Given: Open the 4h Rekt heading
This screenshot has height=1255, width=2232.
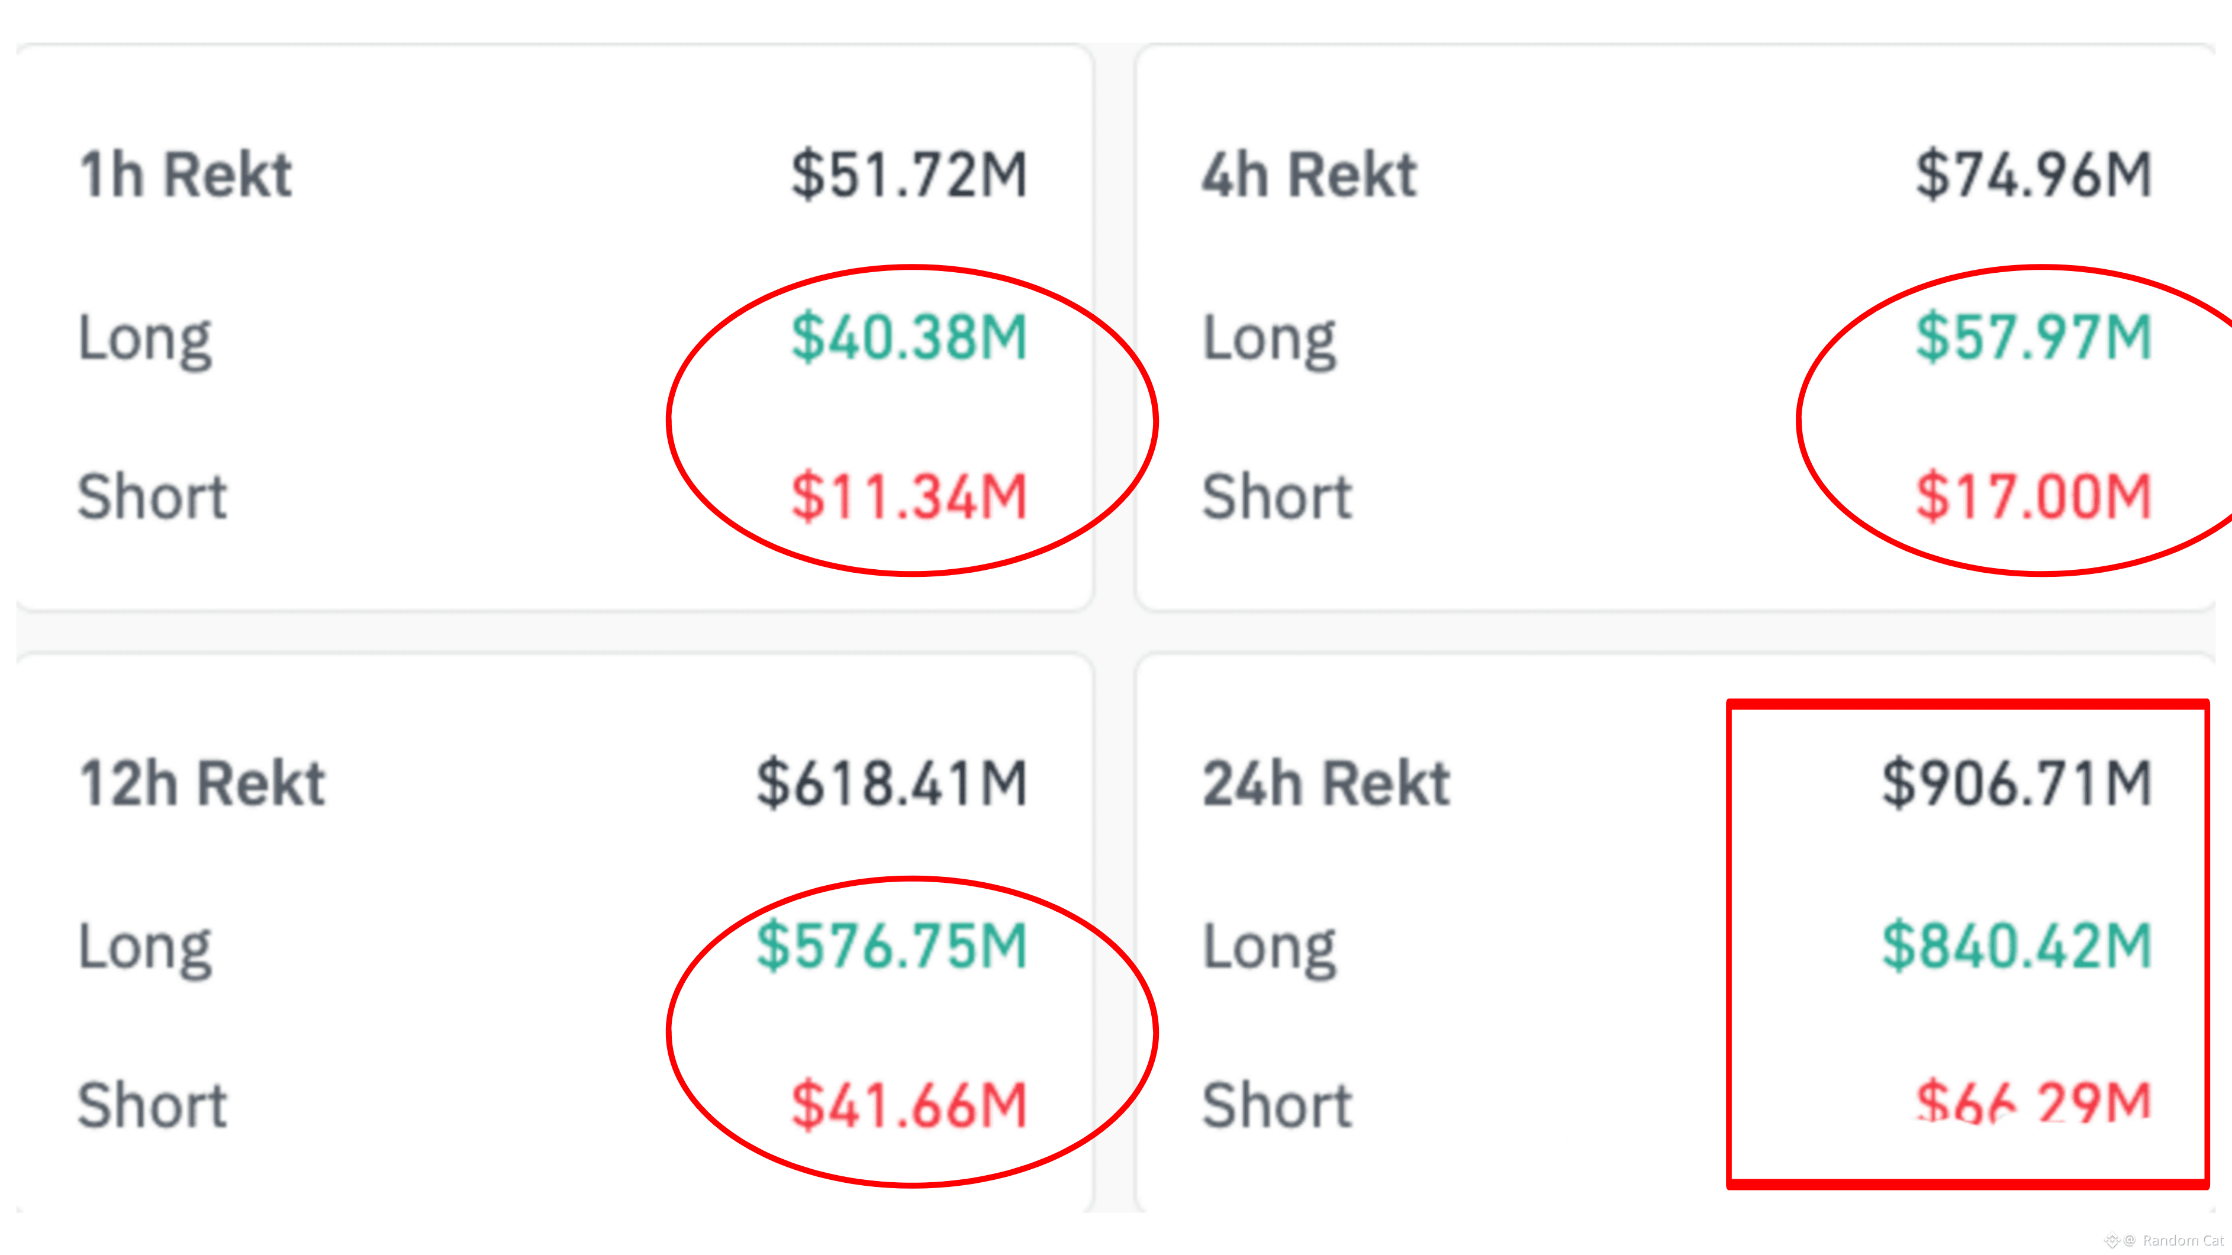Looking at the screenshot, I should point(1309,175).
